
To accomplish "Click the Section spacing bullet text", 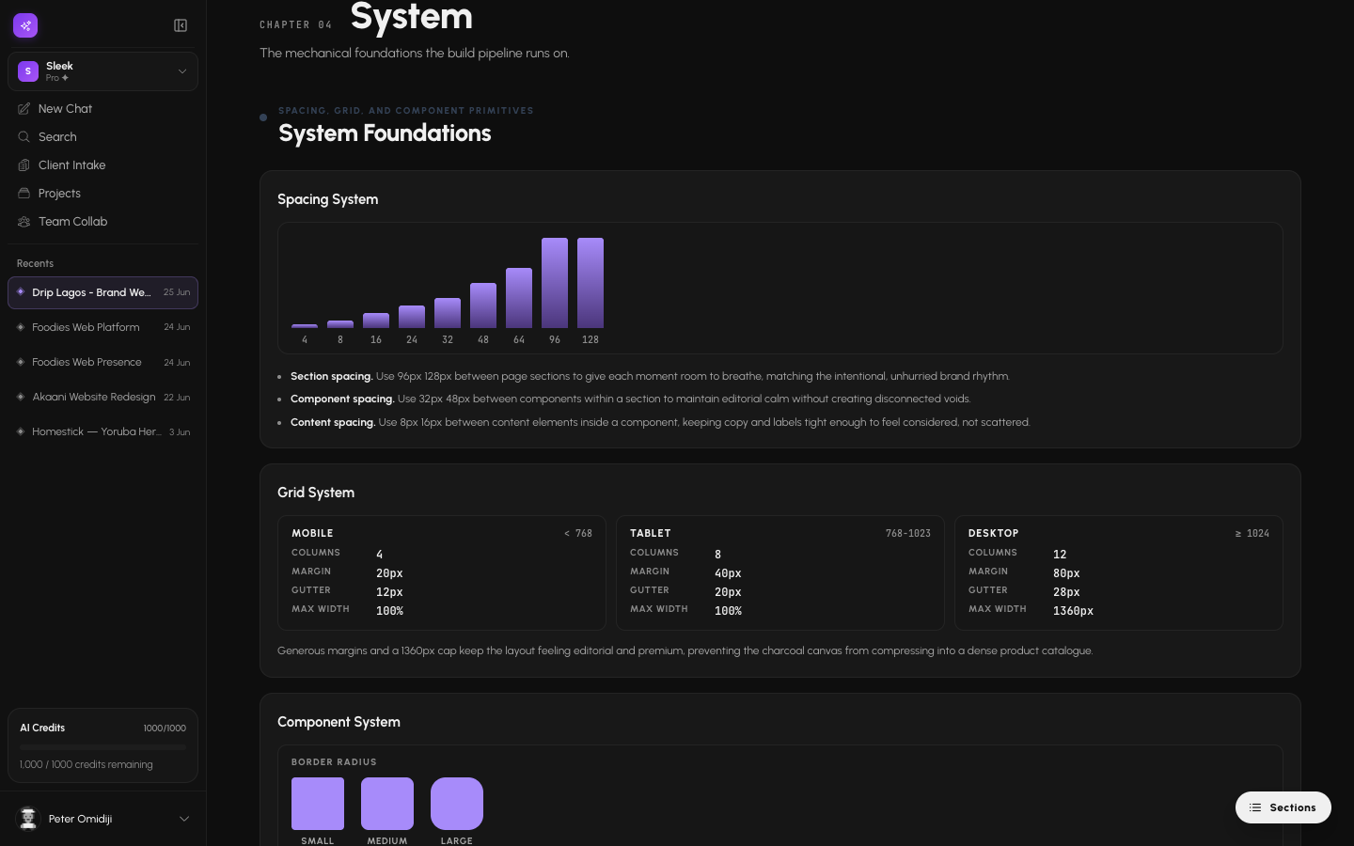I will (650, 376).
